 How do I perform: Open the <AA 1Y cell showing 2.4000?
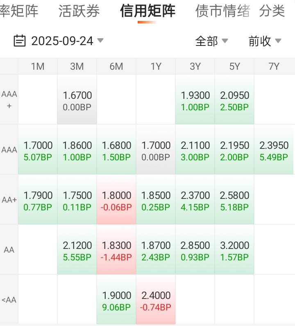tap(156, 301)
